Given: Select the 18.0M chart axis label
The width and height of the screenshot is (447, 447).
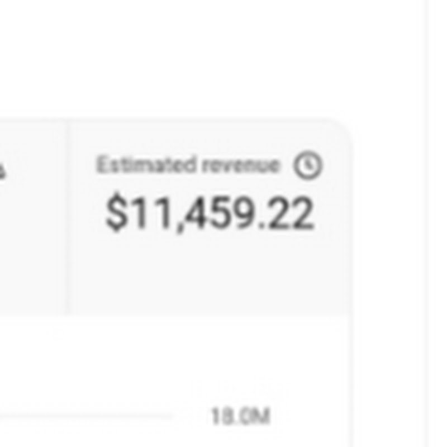Looking at the screenshot, I should (x=240, y=416).
